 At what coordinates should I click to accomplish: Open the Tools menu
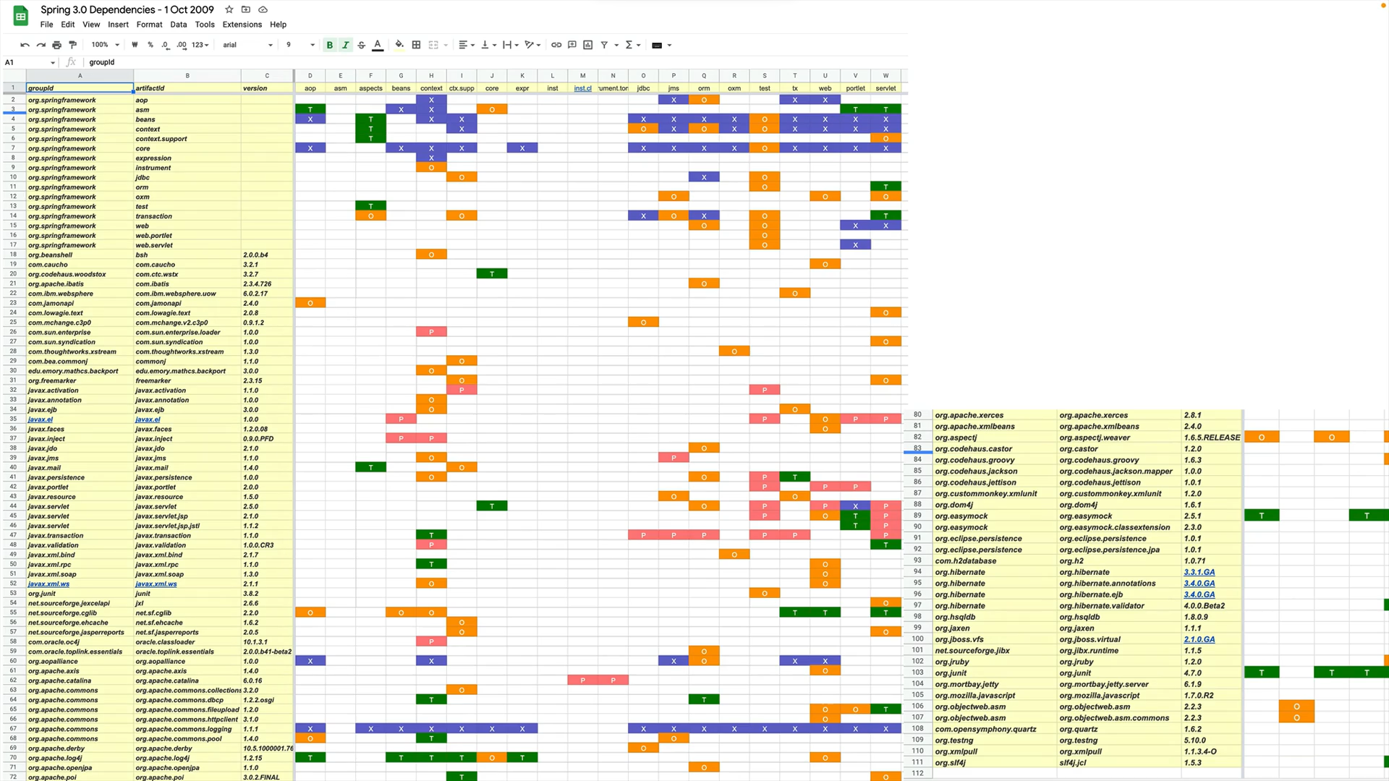(205, 25)
